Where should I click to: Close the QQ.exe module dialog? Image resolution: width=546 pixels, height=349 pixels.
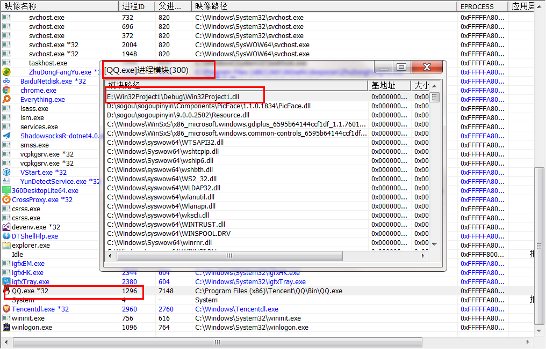click(427, 67)
